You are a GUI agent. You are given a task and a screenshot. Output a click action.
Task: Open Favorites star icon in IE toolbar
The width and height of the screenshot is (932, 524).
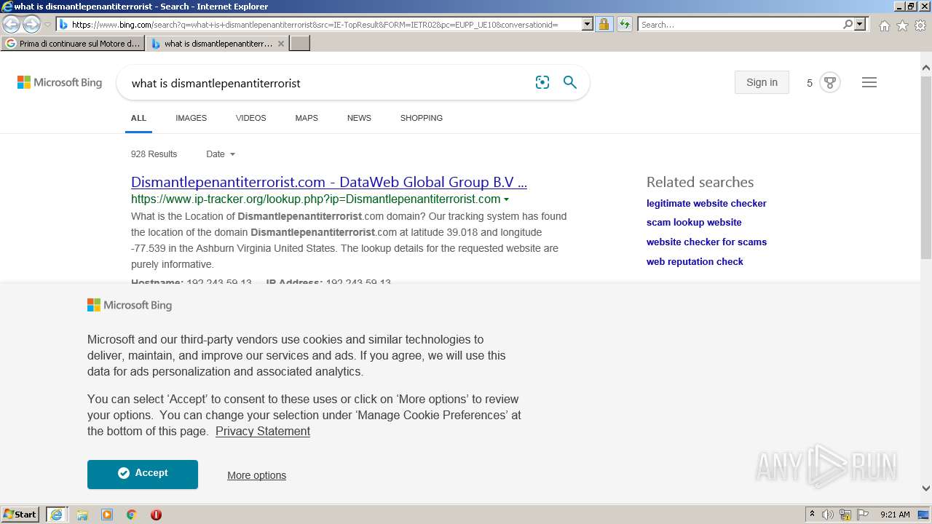(x=902, y=25)
